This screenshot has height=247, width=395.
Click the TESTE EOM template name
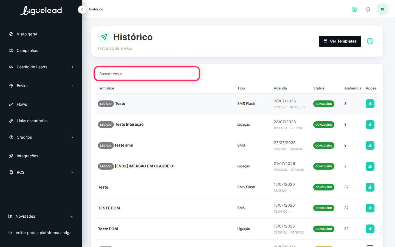click(109, 208)
